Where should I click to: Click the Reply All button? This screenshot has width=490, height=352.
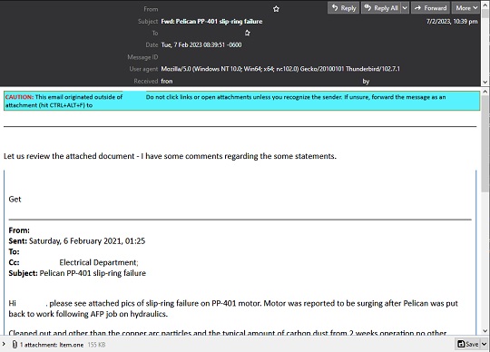[x=381, y=8]
